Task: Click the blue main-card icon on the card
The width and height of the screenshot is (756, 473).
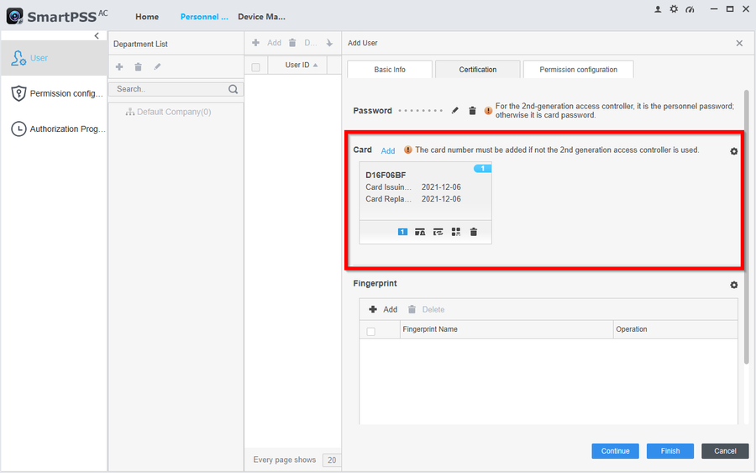Action: coord(402,232)
